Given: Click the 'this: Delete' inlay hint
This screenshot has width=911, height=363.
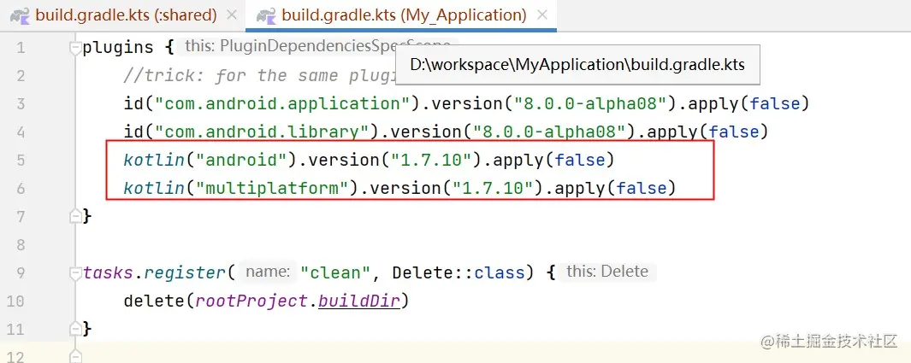Looking at the screenshot, I should pyautogui.click(x=607, y=272).
